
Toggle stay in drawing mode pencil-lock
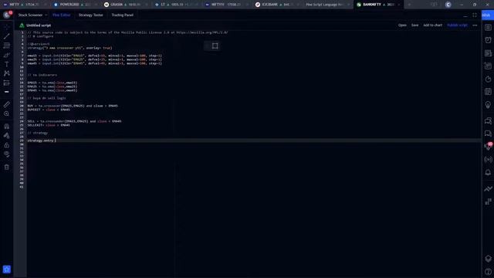coord(7,136)
